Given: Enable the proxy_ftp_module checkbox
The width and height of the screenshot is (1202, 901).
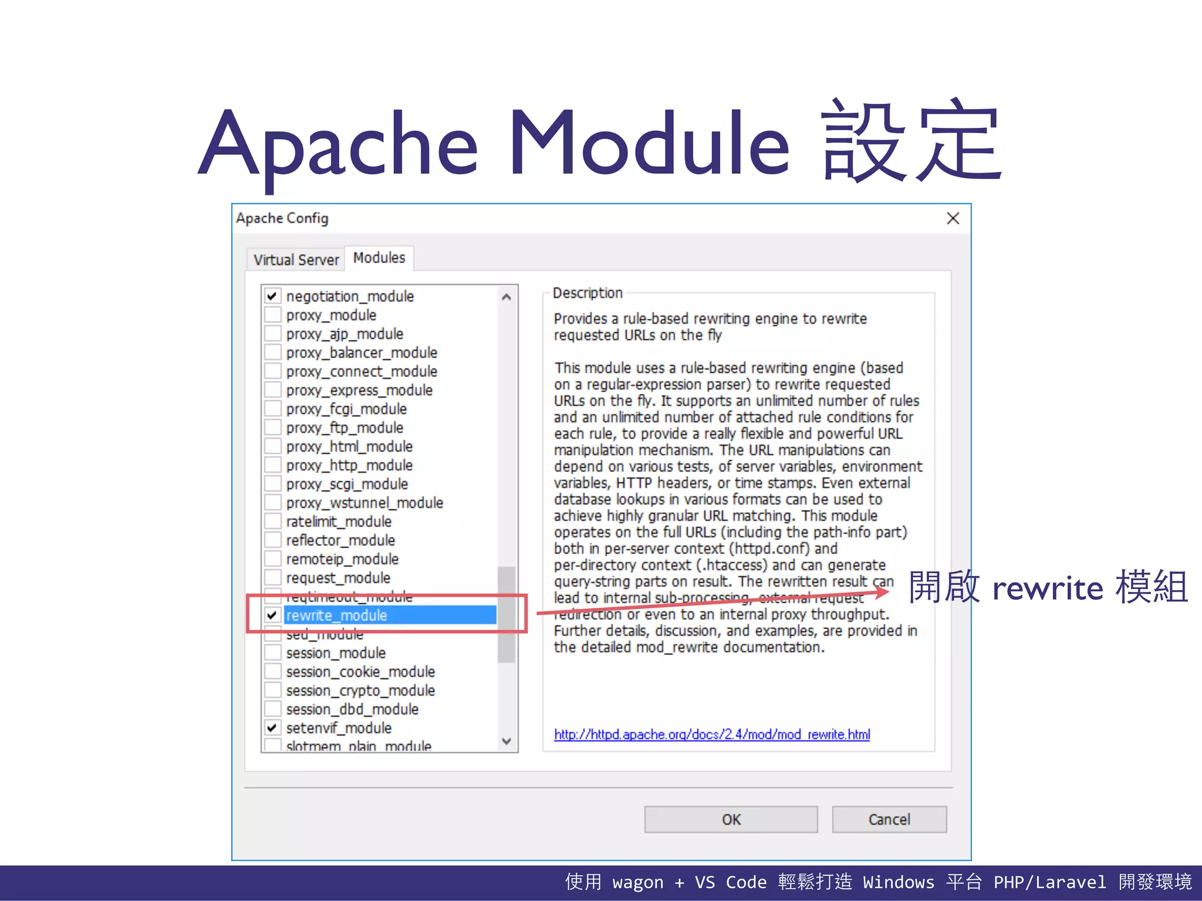Looking at the screenshot, I should pyautogui.click(x=272, y=428).
